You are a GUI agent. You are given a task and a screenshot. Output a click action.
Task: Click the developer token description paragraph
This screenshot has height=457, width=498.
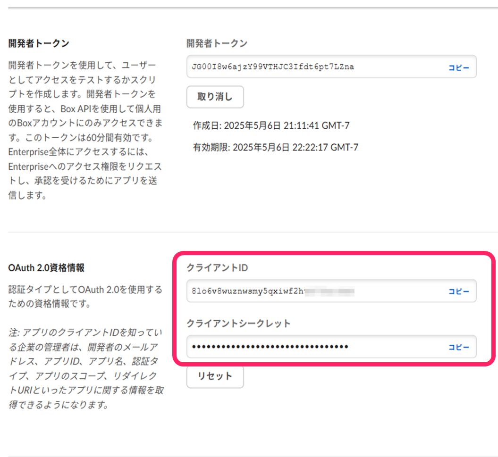(x=85, y=130)
